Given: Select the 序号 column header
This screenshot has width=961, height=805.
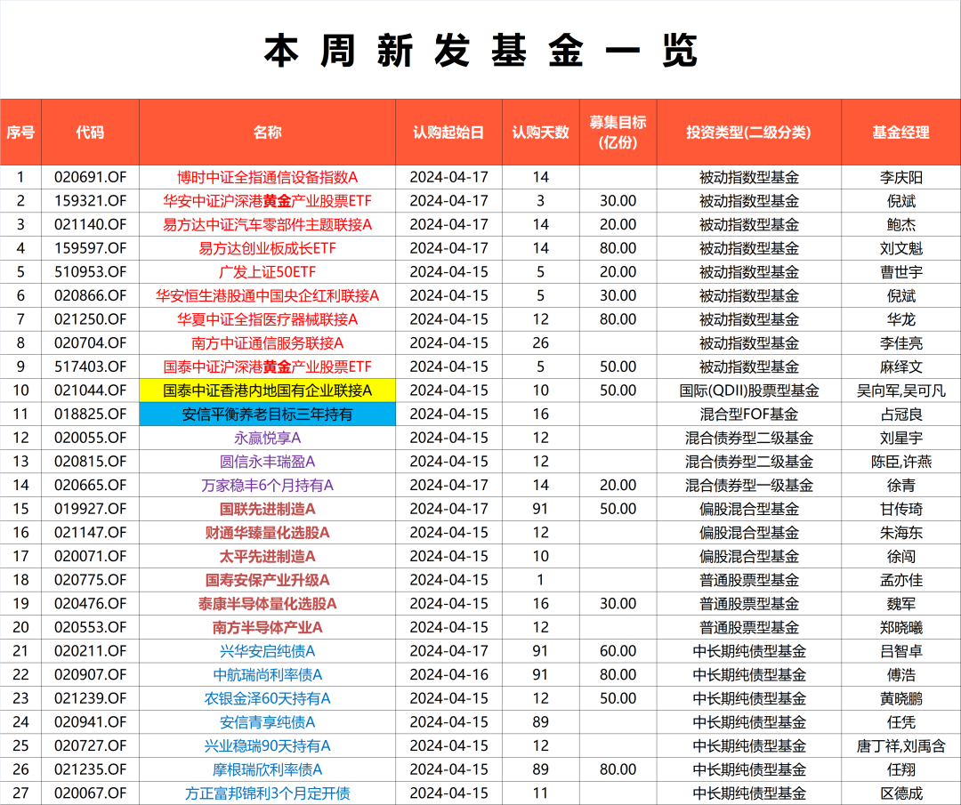Looking at the screenshot, I should tap(20, 133).
